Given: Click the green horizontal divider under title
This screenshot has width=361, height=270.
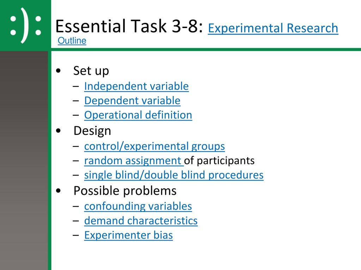Looking at the screenshot, I should [206, 50].
